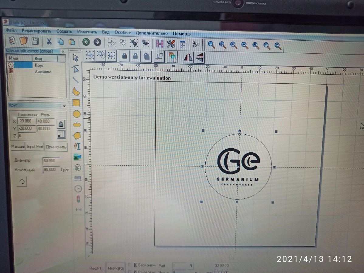Image resolution: width=364 pixels, height=273 pixels.
Task: Select the Text tool
Action: (x=77, y=146)
